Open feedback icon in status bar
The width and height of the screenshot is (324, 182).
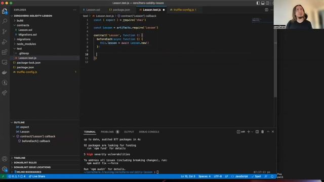tap(266, 176)
